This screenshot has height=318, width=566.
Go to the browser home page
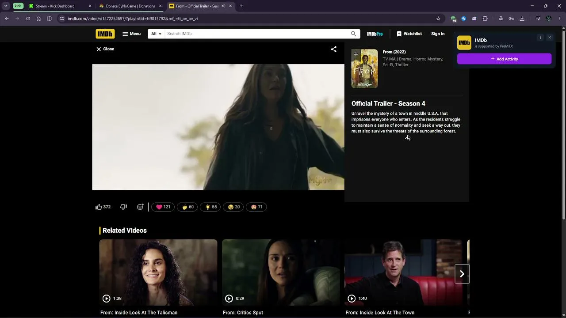(38, 19)
